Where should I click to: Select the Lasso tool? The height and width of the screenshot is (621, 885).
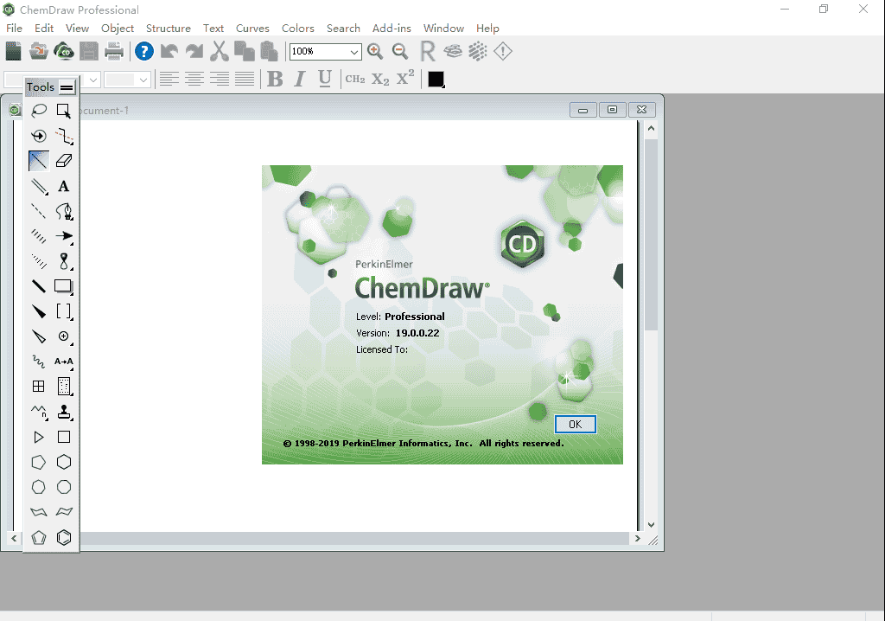point(39,111)
